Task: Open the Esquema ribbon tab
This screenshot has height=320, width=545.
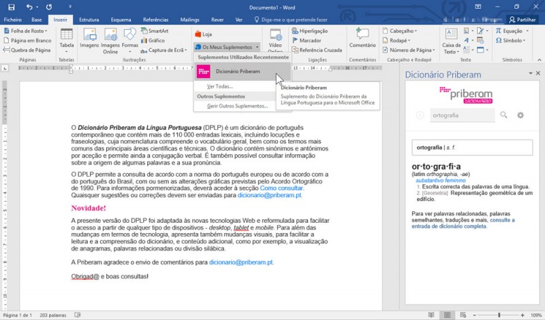Action: coord(122,20)
